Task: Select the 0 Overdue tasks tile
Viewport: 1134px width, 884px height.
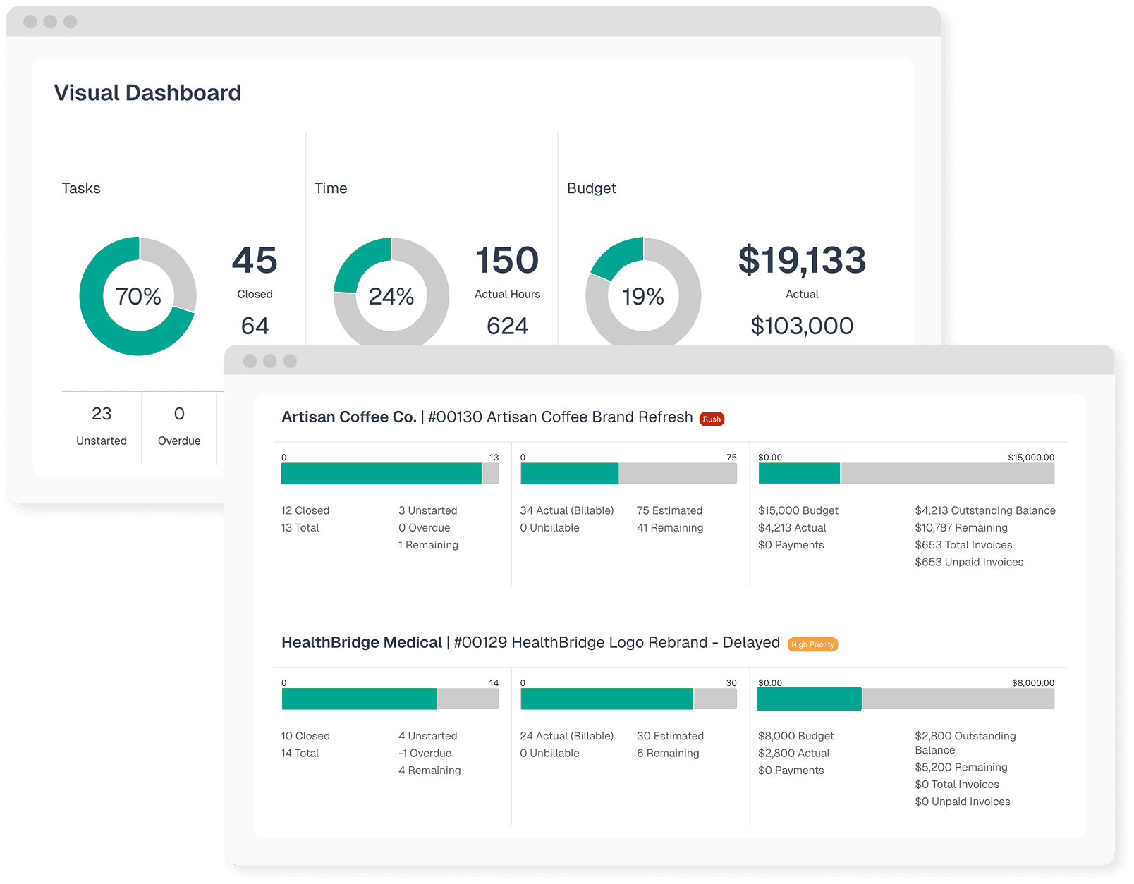Action: tap(179, 426)
